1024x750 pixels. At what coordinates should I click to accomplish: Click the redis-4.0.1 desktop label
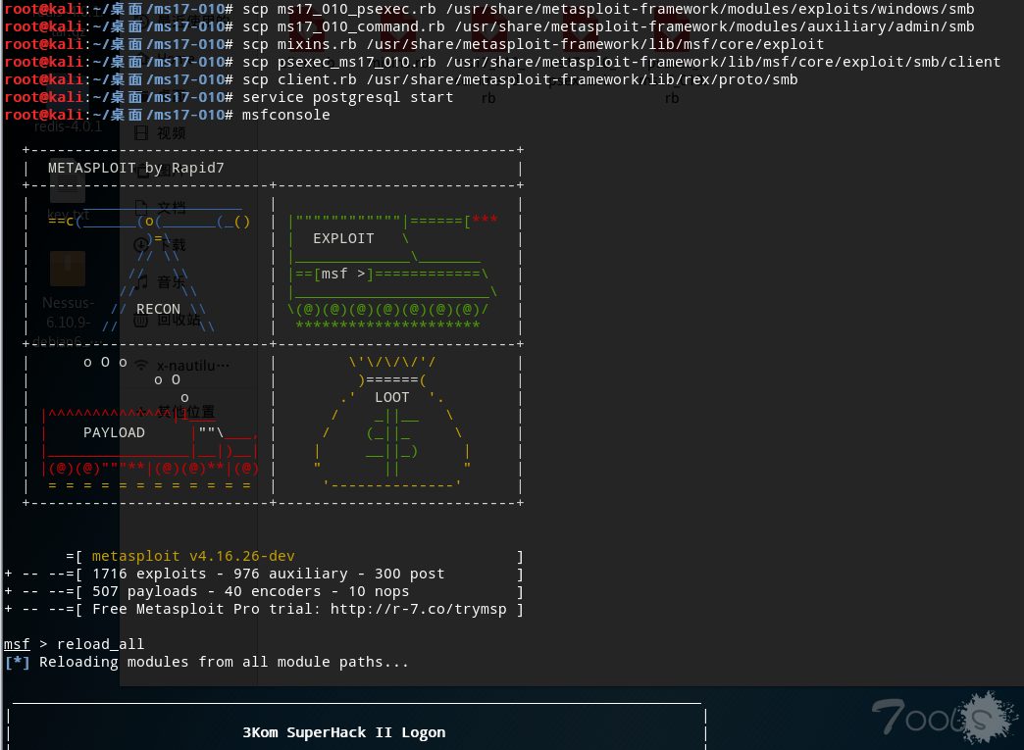click(x=68, y=126)
